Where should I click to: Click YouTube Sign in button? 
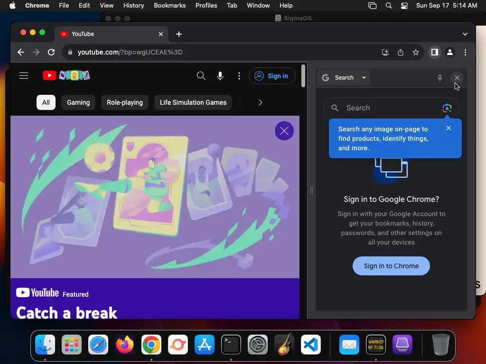(x=272, y=76)
